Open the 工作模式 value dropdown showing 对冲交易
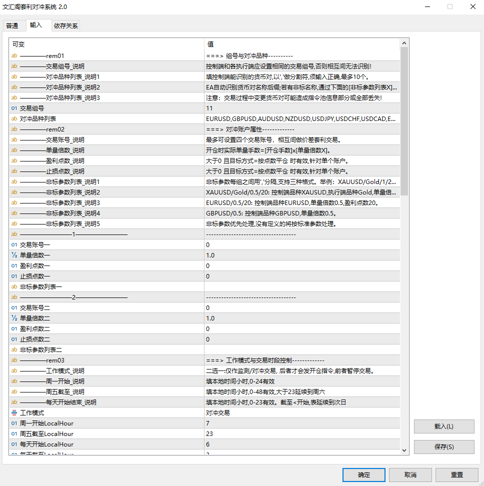The image size is (484, 486). [x=302, y=412]
